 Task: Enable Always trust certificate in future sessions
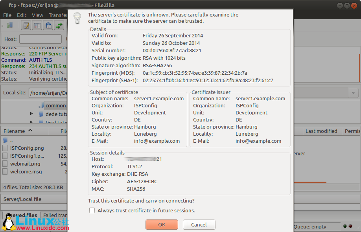pos(92,210)
